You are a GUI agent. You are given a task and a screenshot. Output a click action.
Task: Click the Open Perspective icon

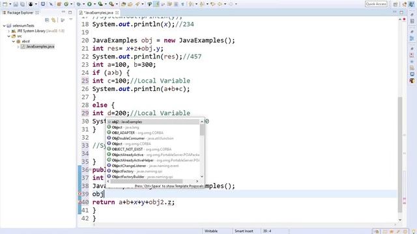[395, 4]
